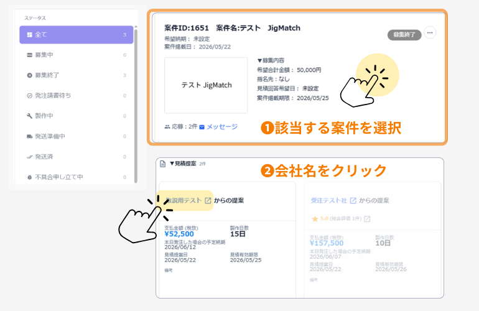Click 案件掲載日： 2026/05/22 text
The width and height of the screenshot is (479, 311).
point(197,47)
